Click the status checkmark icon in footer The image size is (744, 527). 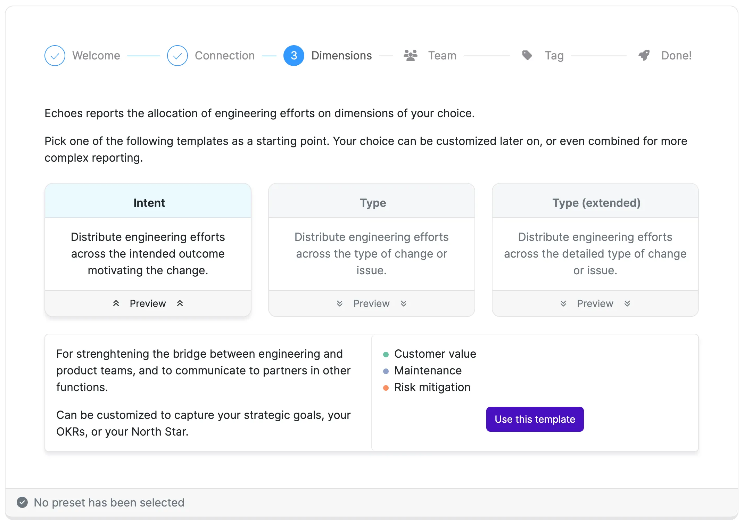click(x=22, y=502)
